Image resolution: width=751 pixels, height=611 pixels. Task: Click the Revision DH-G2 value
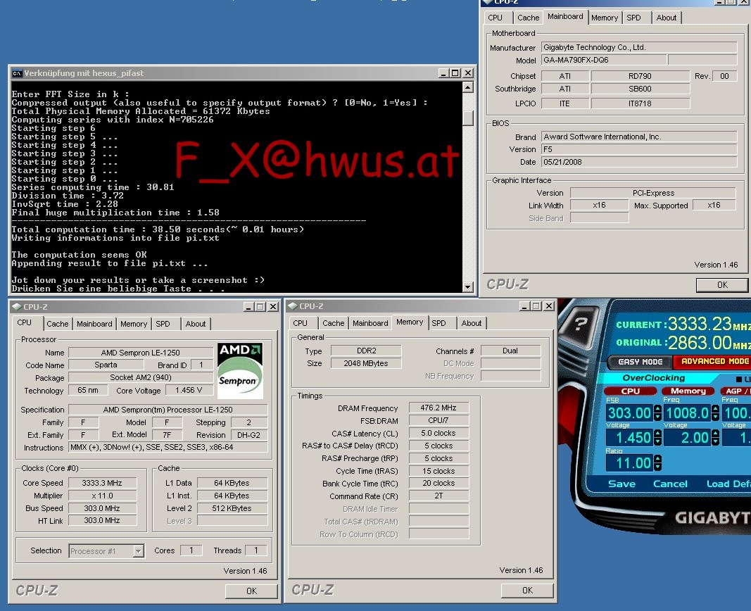(248, 435)
